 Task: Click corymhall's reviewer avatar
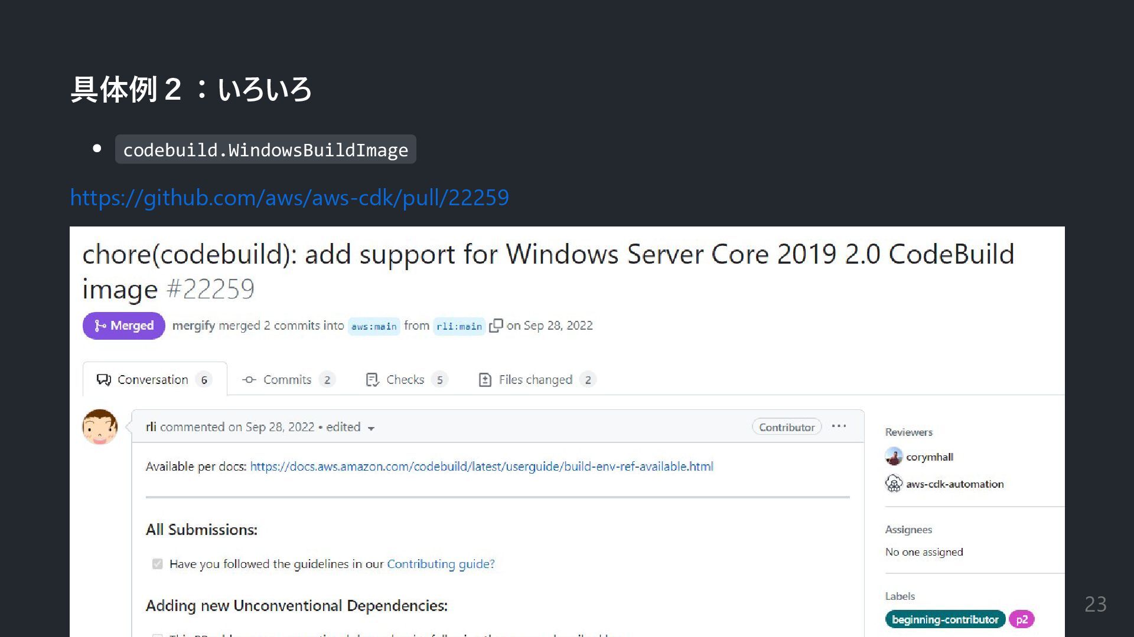pyautogui.click(x=894, y=457)
